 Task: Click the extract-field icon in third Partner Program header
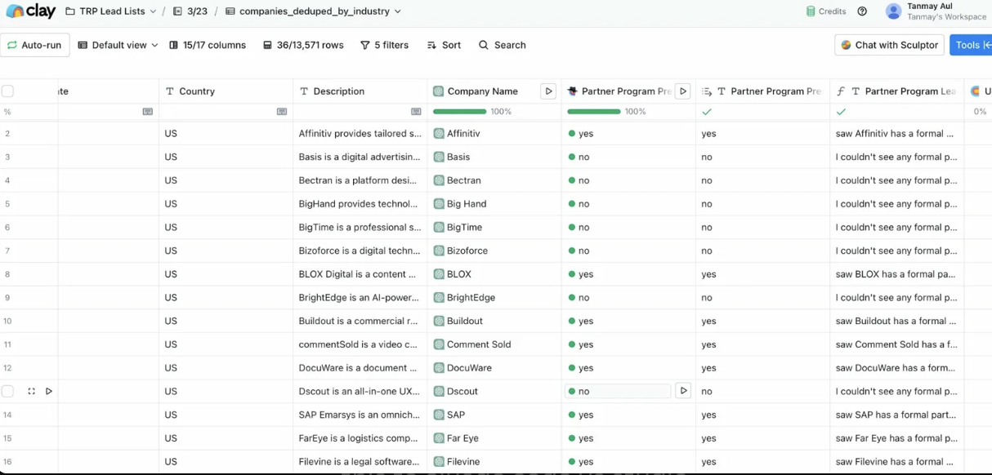point(708,91)
